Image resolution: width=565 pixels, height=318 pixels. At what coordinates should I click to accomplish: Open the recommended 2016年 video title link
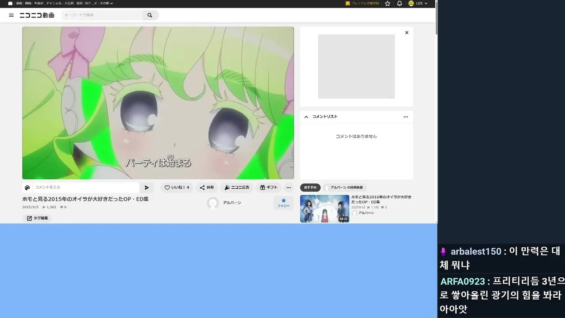(x=381, y=199)
